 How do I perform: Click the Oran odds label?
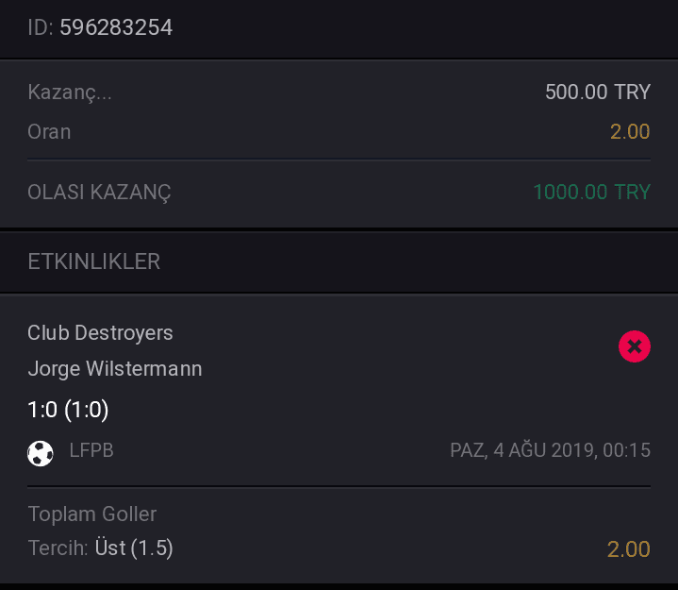point(49,131)
